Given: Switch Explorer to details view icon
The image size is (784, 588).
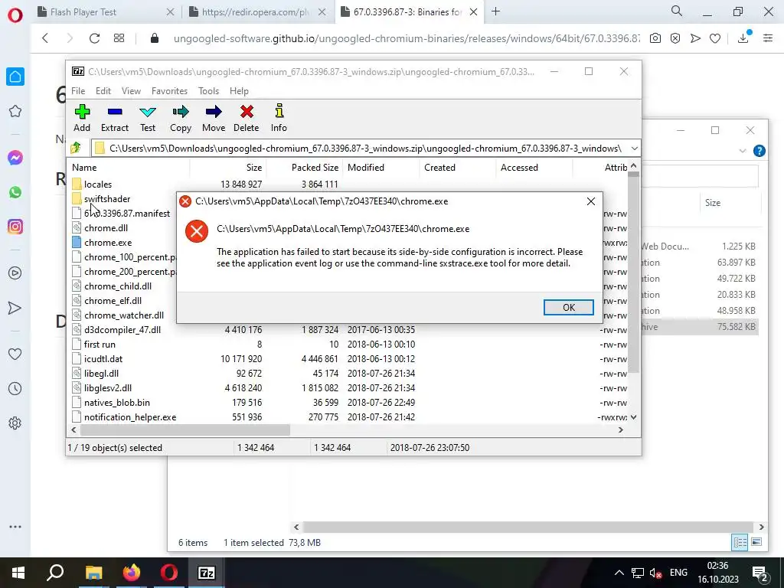Looking at the screenshot, I should (x=740, y=543).
